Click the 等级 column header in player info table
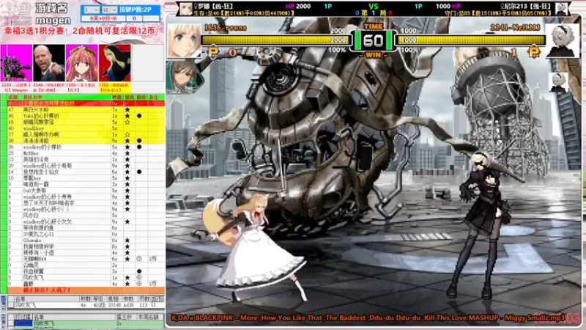The width and height of the screenshot is (586, 330). (98, 299)
